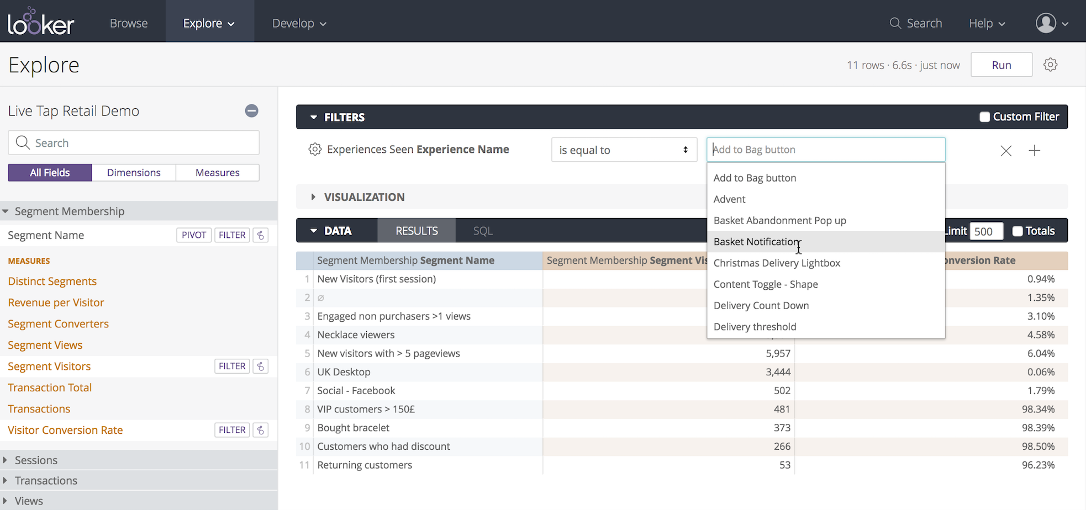The height and width of the screenshot is (510, 1086).
Task: Select the Segment Converters measure
Action: click(x=58, y=324)
